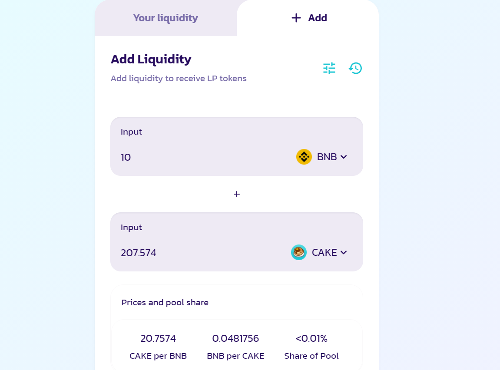This screenshot has height=370, width=500.
Task: Expand the BNB token dropdown chevron
Action: point(344,157)
